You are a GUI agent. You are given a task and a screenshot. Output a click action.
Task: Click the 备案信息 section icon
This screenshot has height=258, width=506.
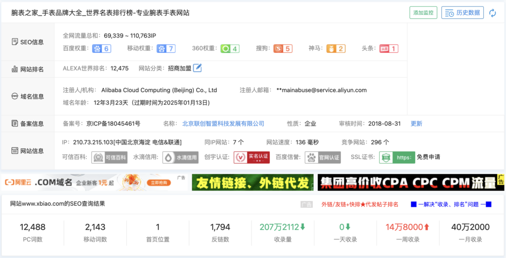click(14, 123)
